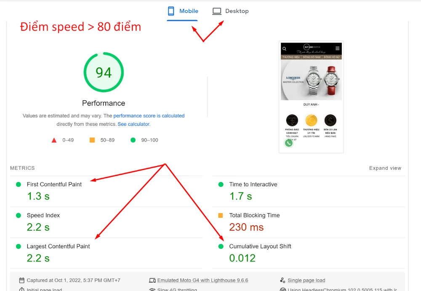Click 'Emulated Moto G4 with Lighthouse' link
421x291 pixels.
coord(203,280)
